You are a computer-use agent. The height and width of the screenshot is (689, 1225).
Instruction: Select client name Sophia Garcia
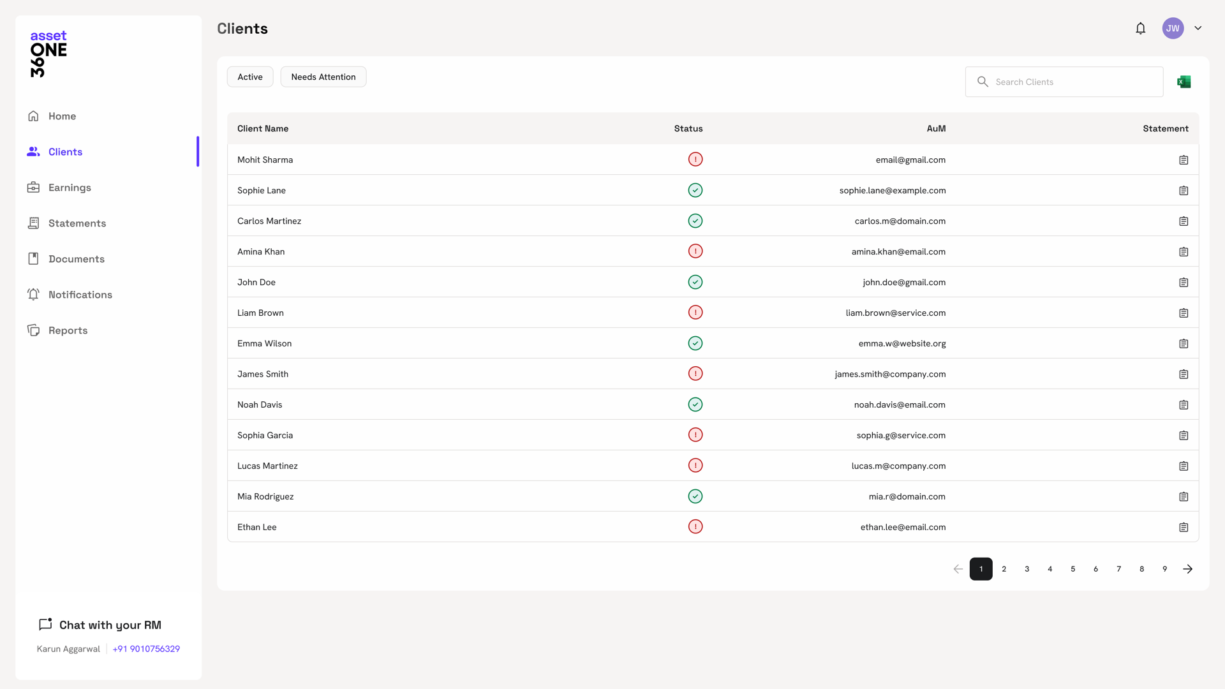click(265, 435)
